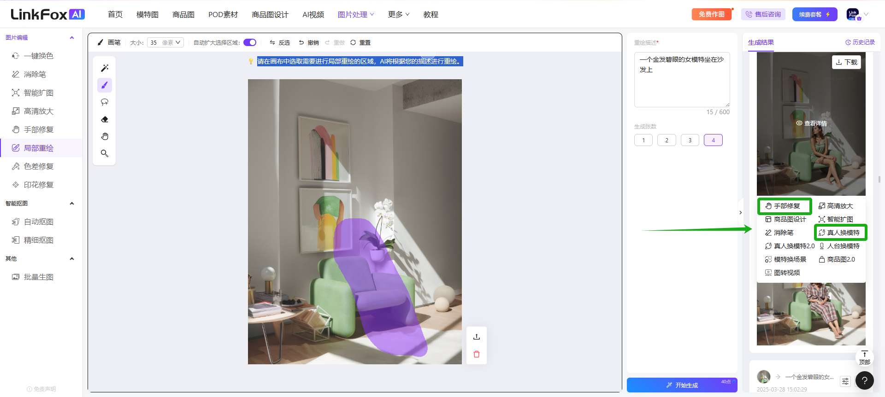Click the upload image icon beside canvas
885x397 pixels.
tap(477, 337)
